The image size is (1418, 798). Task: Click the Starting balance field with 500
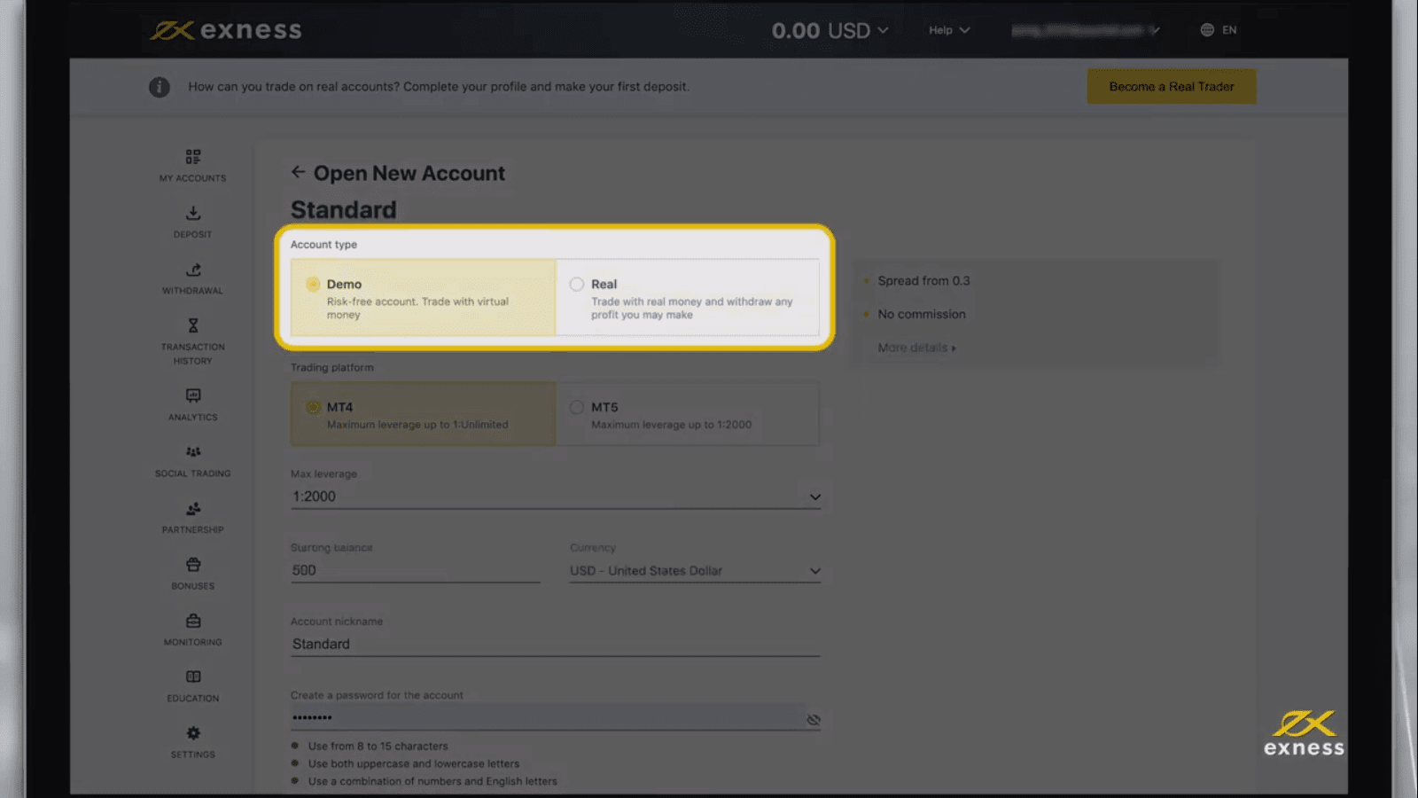[415, 570]
